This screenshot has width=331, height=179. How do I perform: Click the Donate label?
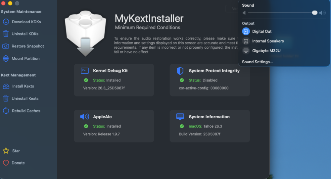tap(18, 163)
